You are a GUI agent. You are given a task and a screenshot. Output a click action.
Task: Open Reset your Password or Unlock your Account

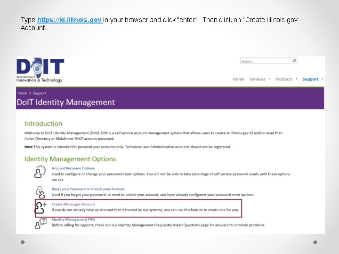click(88, 189)
